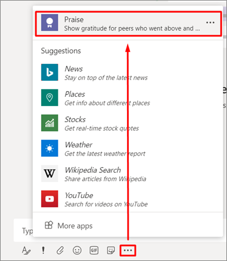This screenshot has width=227, height=261.
Task: Open the Praise app badge icon
Action: click(x=50, y=22)
